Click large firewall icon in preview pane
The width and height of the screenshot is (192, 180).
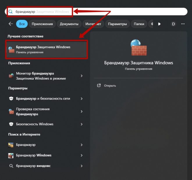[x=138, y=47]
